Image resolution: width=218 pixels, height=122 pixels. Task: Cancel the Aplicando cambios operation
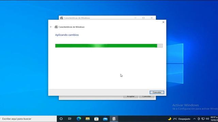[157, 92]
